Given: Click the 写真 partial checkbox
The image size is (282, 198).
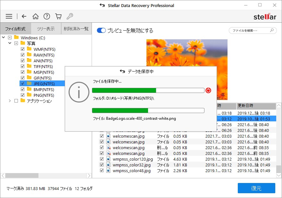Looking at the screenshot, I should (x=16, y=43).
